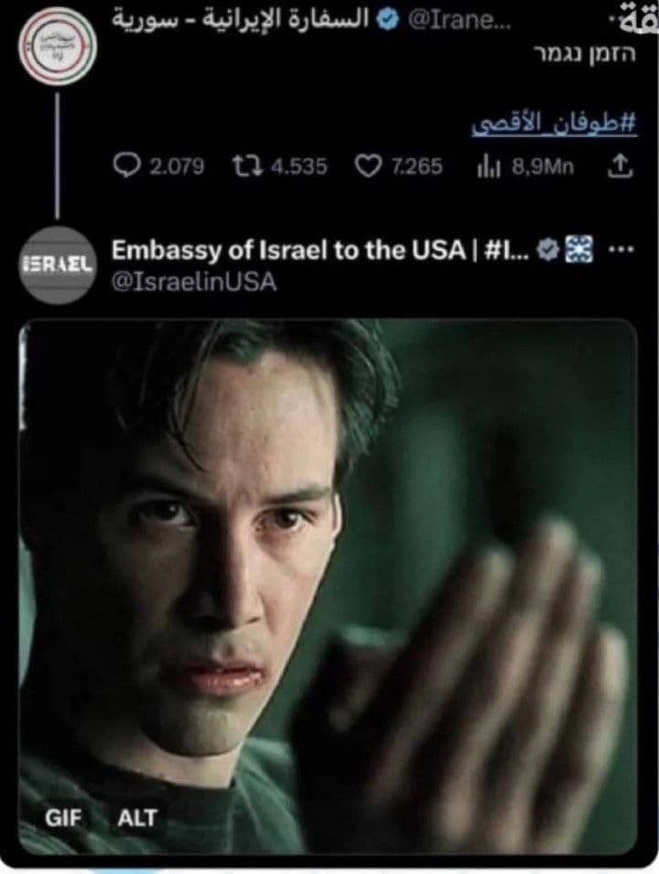This screenshot has height=874, width=659.
Task: Click the Arabic Iranian Embassy display name
Action: pos(241,19)
